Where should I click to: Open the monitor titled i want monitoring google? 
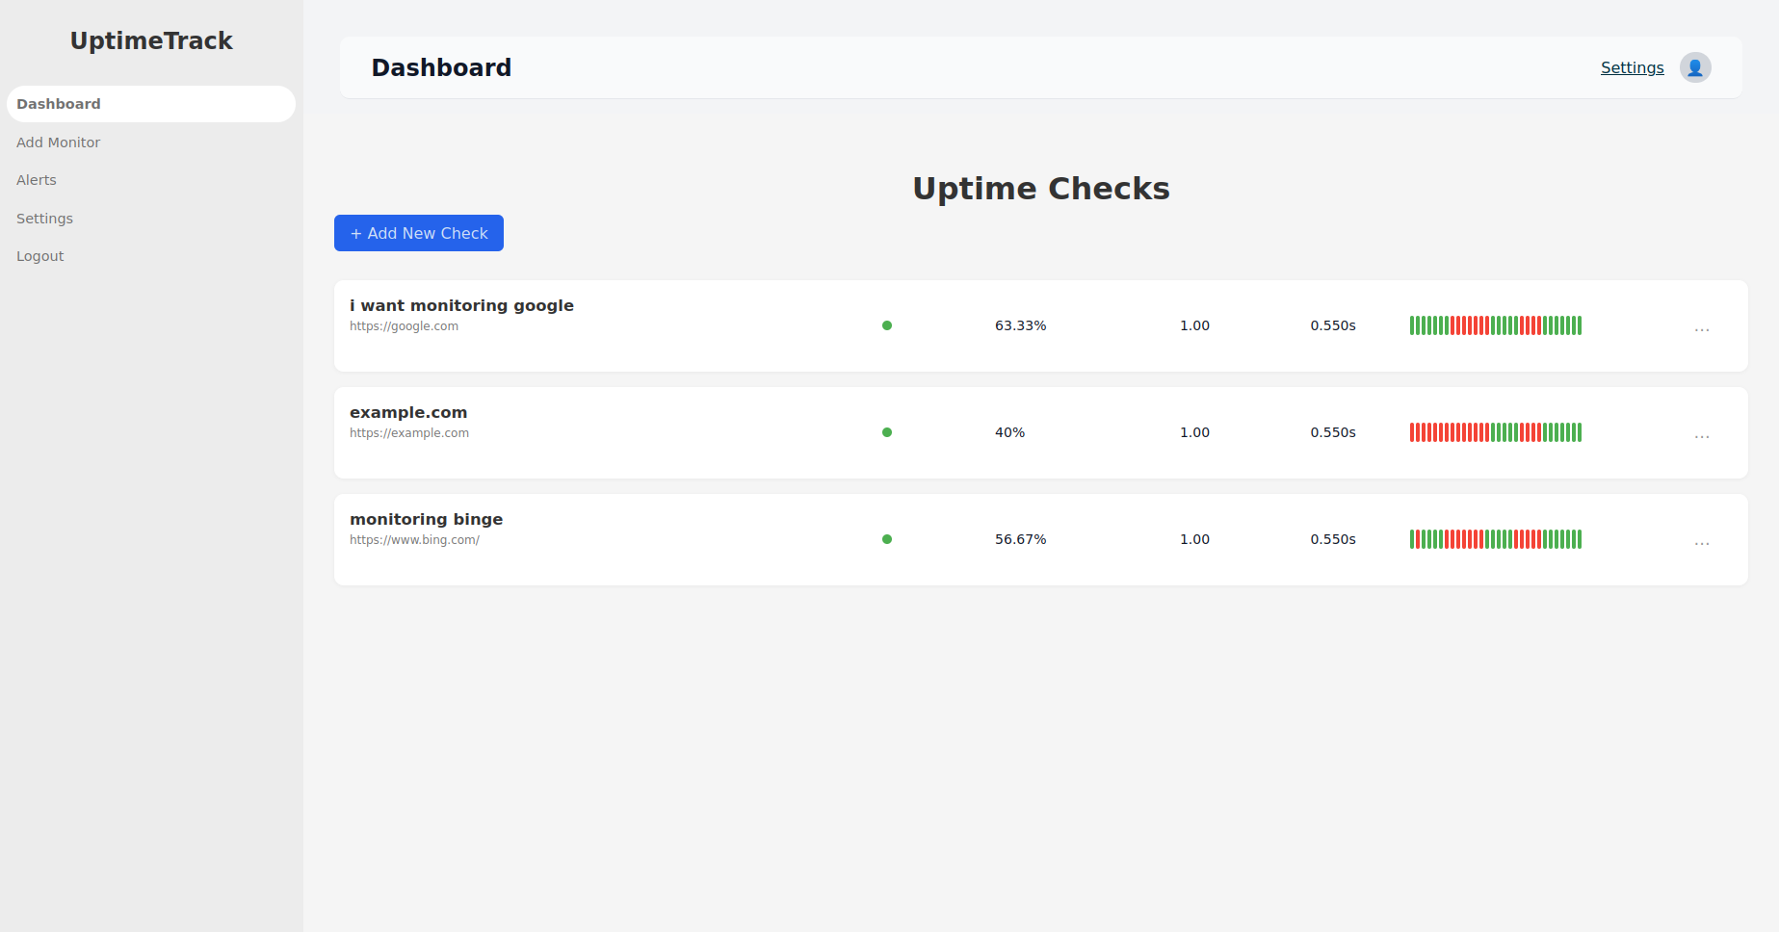point(461,305)
